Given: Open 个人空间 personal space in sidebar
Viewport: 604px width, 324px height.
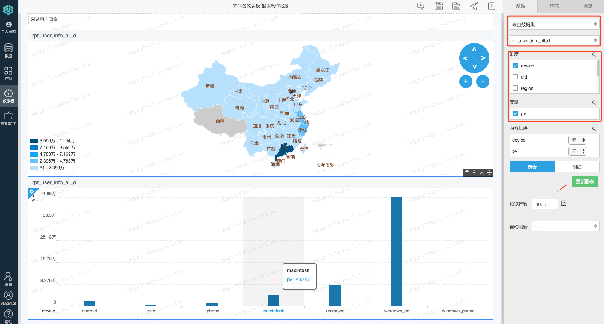Looking at the screenshot, I should (x=9, y=27).
